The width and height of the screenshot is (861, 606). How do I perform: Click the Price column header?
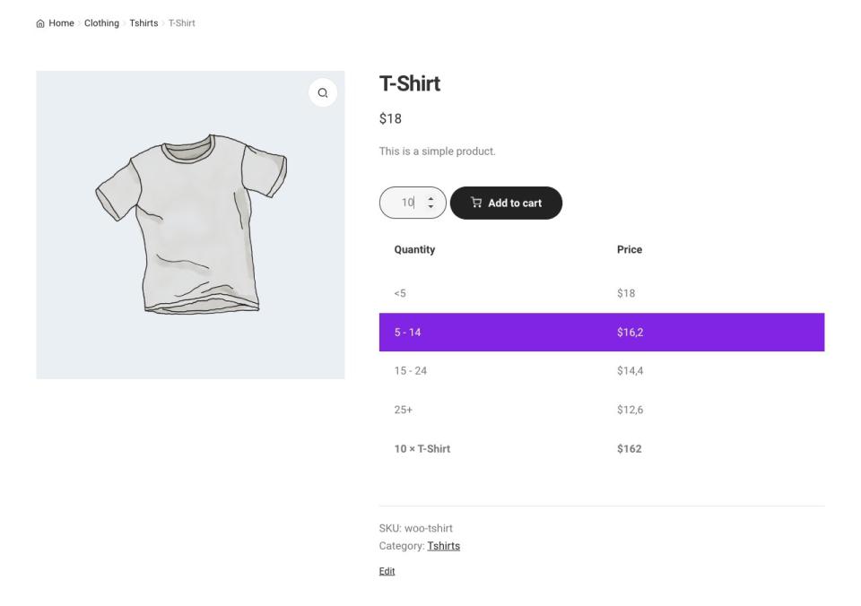click(630, 250)
